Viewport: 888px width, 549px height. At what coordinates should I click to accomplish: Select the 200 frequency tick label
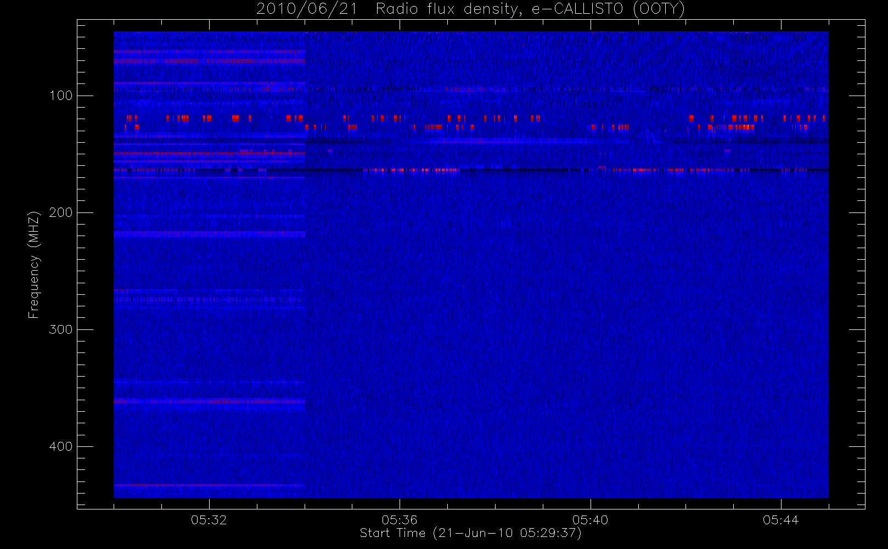[x=60, y=212]
